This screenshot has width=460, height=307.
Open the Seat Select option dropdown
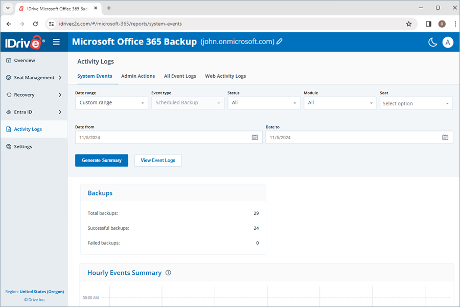416,103
